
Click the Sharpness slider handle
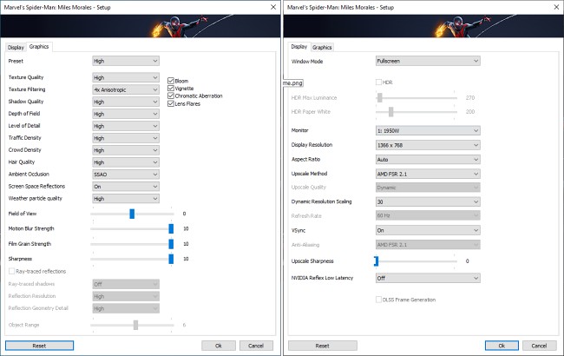pos(171,259)
